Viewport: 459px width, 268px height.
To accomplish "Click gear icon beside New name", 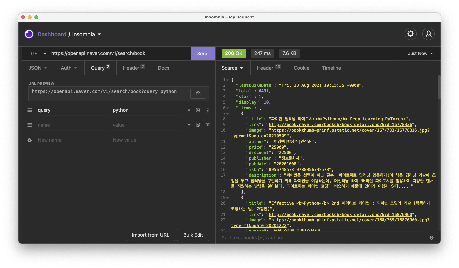I will point(30,140).
